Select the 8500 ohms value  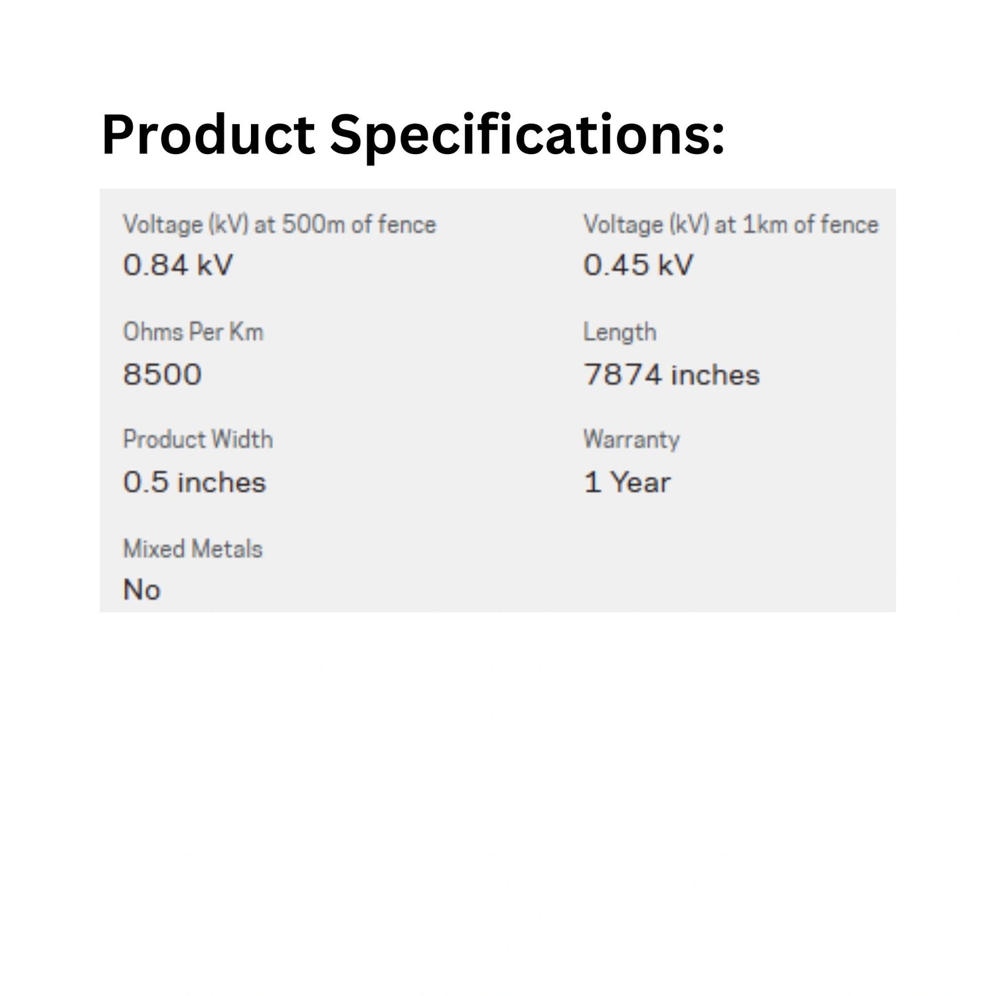[x=163, y=374]
